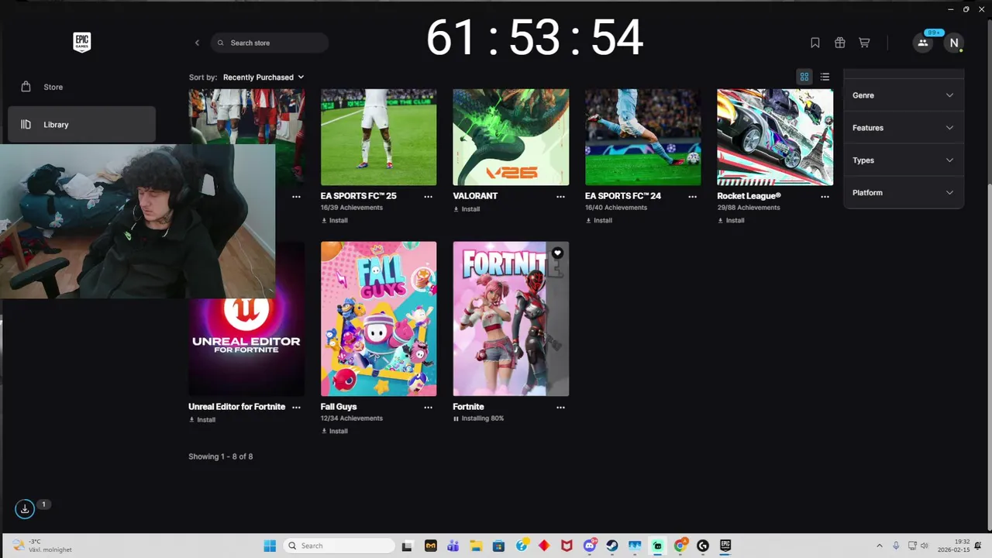Go back with the left arrow
The width and height of the screenshot is (992, 558).
pos(197,43)
